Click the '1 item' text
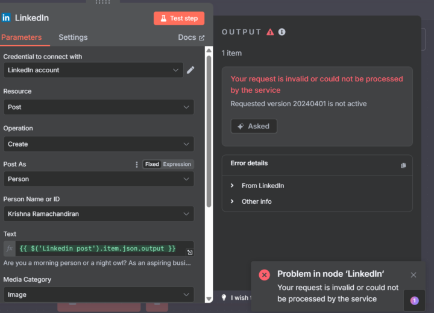The image size is (434, 313). [231, 53]
